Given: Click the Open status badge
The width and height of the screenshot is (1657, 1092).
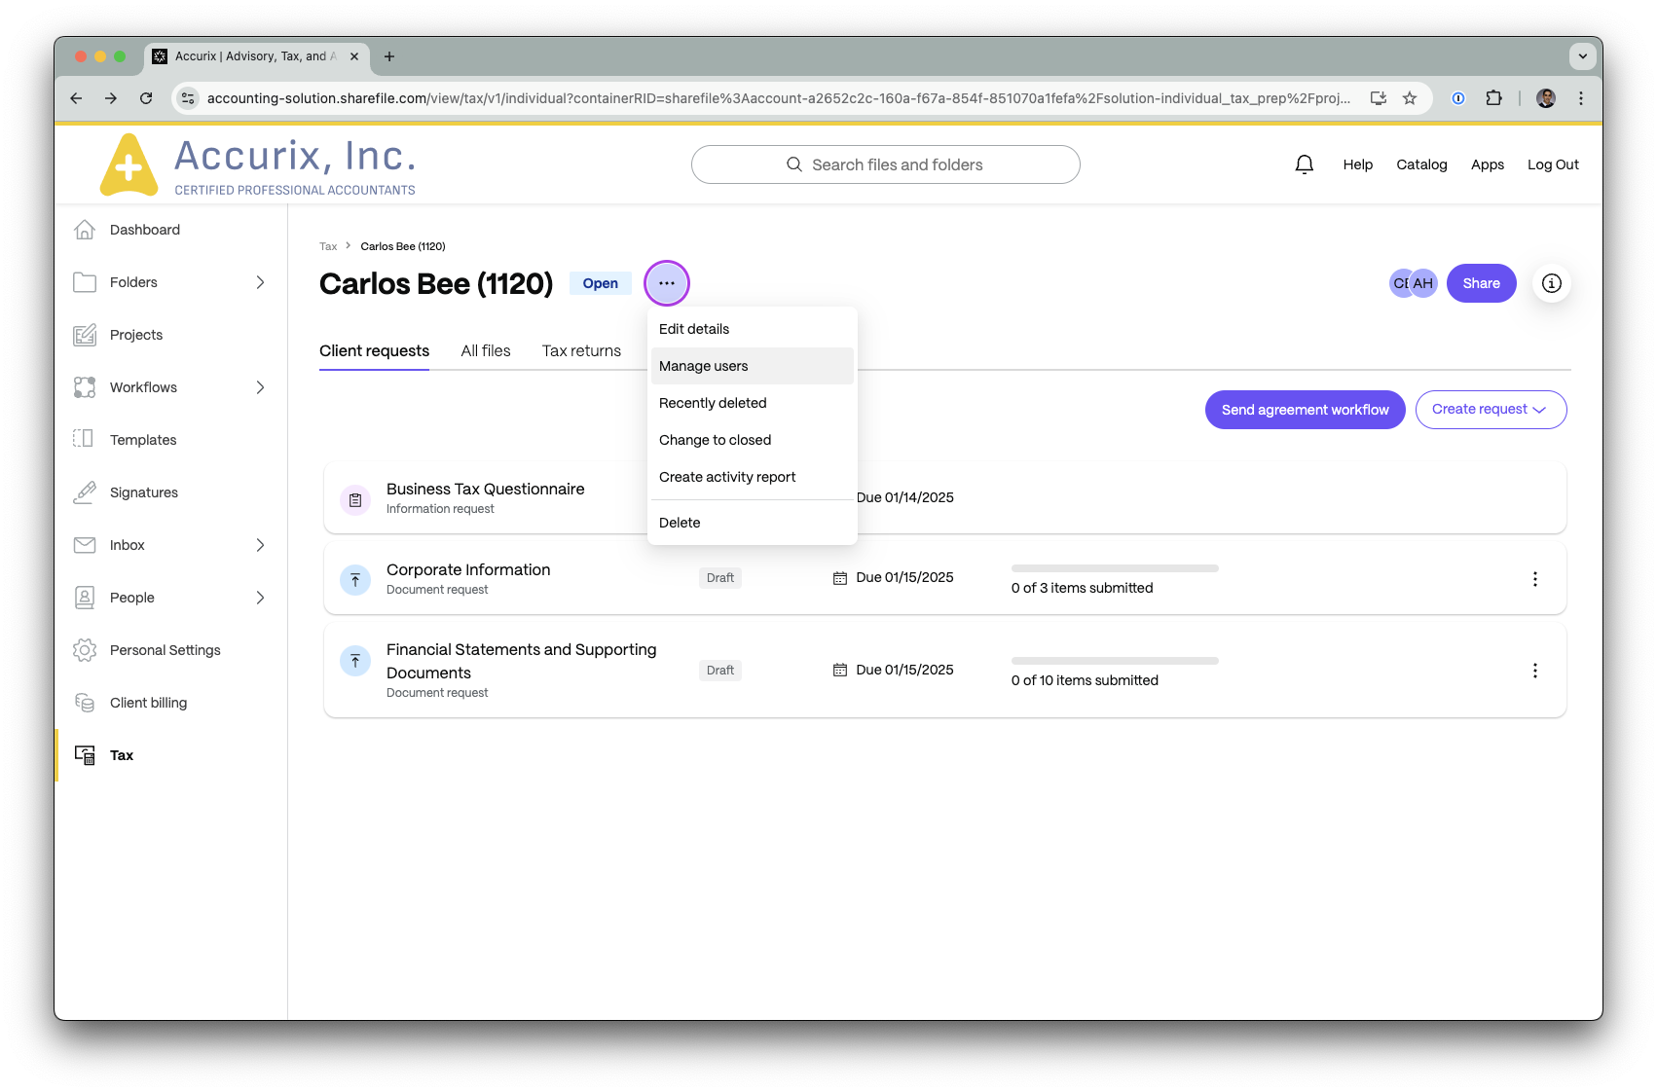Looking at the screenshot, I should click(601, 283).
